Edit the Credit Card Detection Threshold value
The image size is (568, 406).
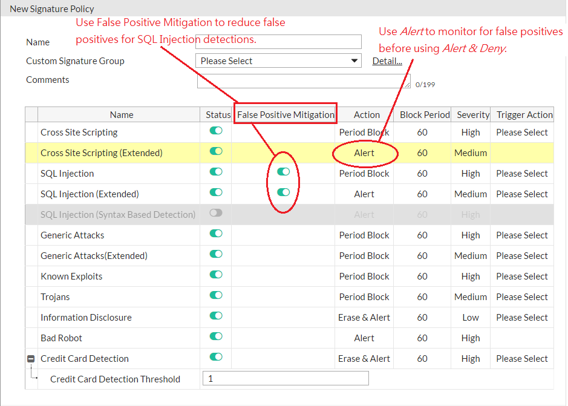point(285,378)
